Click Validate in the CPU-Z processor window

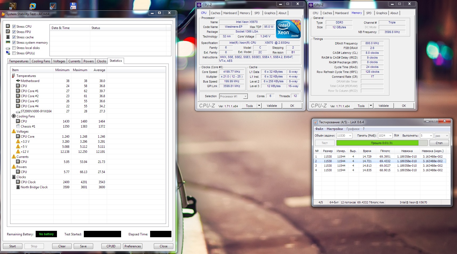pyautogui.click(x=272, y=106)
